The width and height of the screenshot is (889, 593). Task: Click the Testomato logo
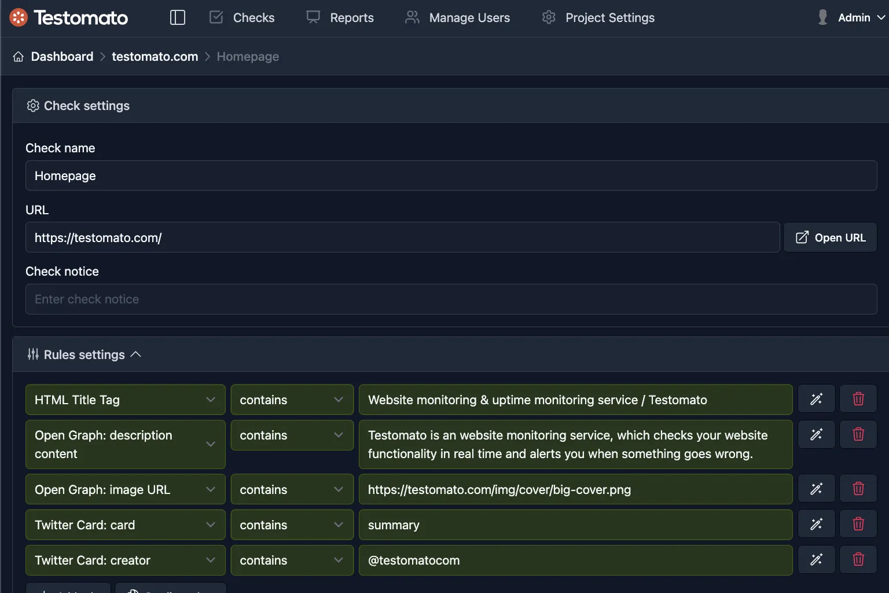click(68, 17)
